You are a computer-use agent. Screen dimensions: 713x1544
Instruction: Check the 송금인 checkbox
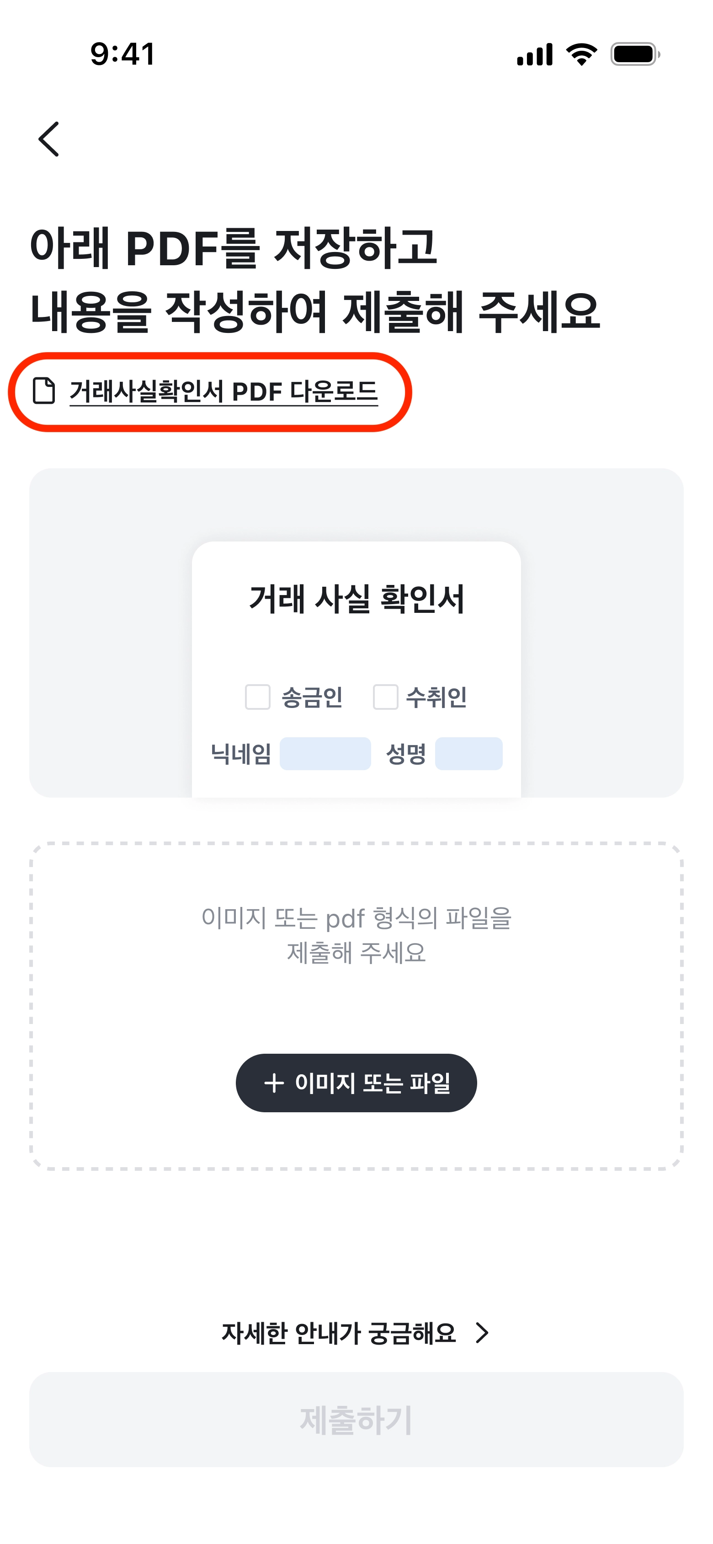258,697
